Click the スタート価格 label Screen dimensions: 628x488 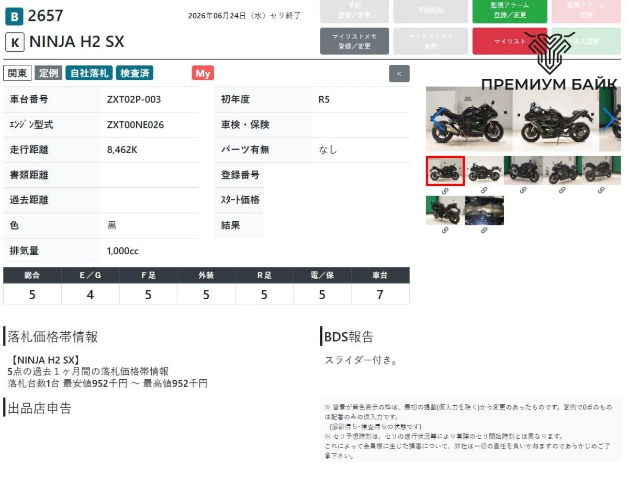240,200
